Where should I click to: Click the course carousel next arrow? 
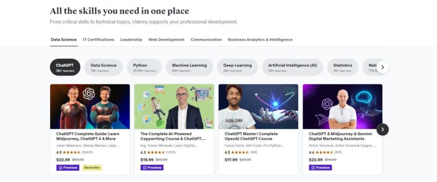click(382, 130)
